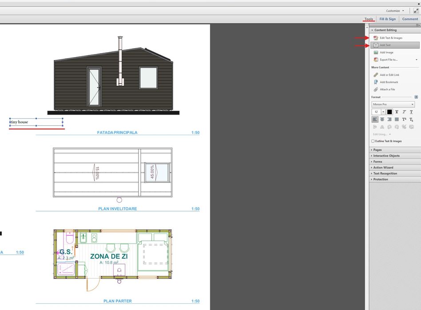Click inside the tiny house text box
Screen dimensions: 421x310
point(36,122)
